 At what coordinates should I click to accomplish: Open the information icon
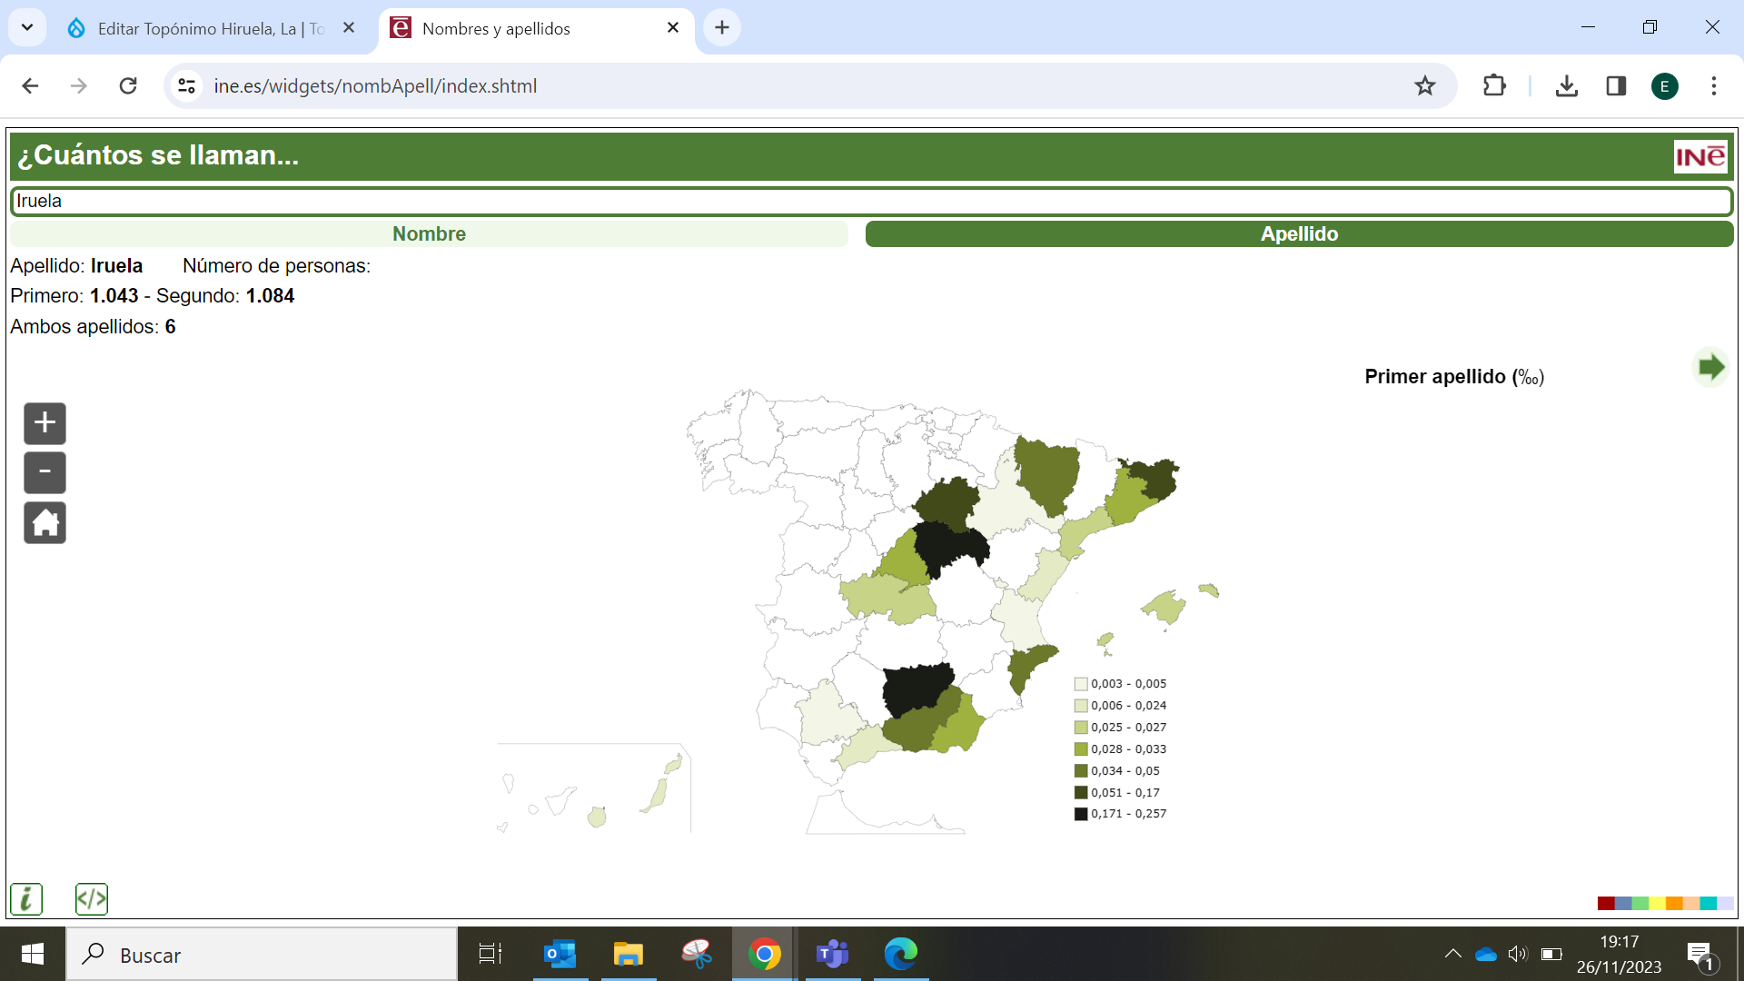(x=26, y=899)
